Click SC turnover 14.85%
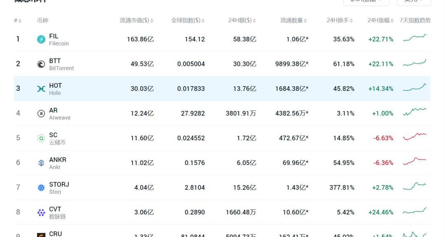 point(344,138)
